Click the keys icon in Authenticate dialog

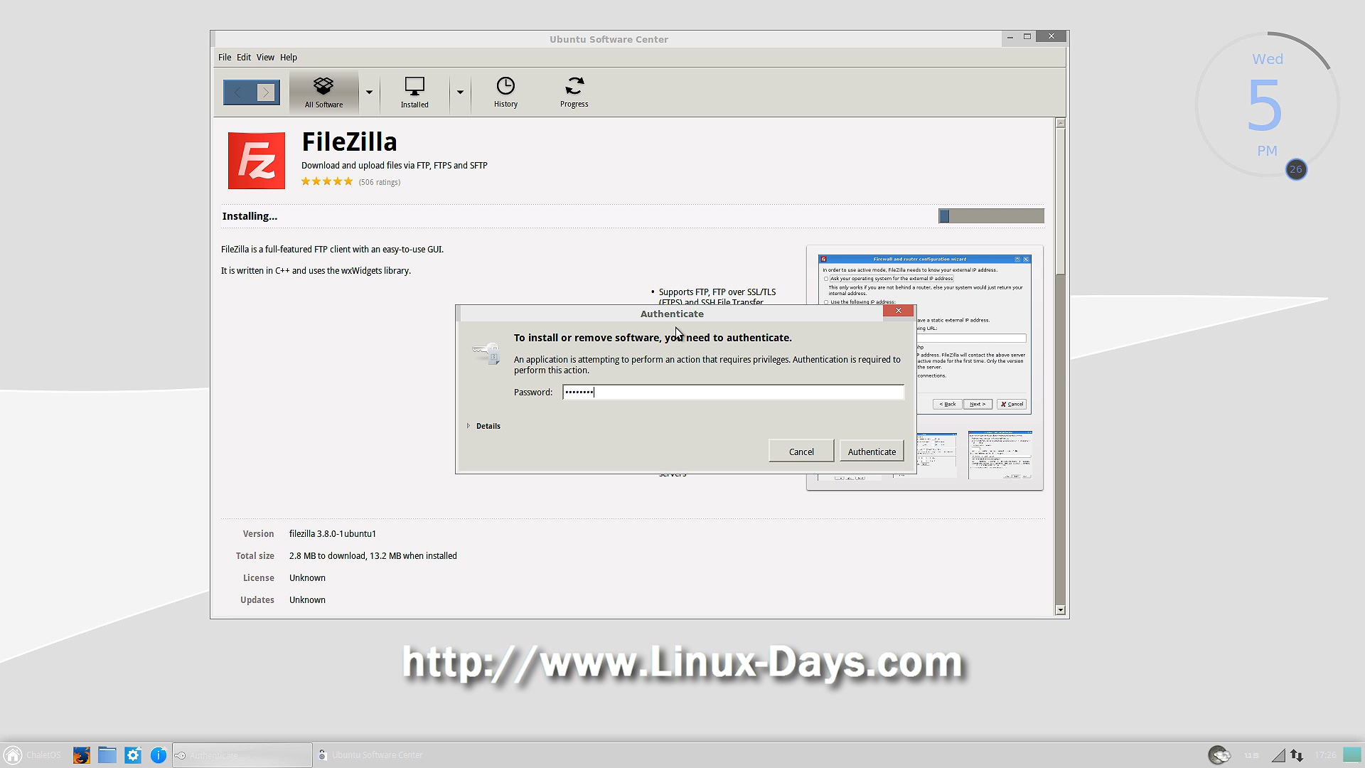[487, 353]
